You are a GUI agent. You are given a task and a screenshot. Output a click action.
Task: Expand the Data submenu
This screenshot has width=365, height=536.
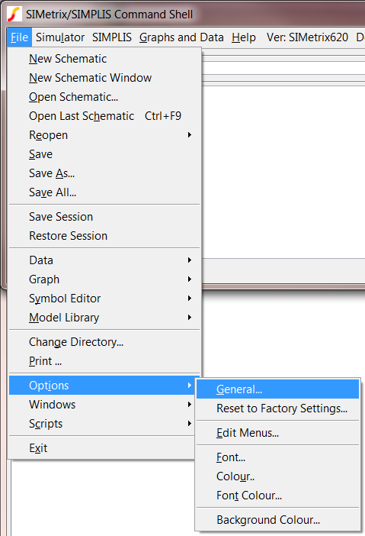104,260
